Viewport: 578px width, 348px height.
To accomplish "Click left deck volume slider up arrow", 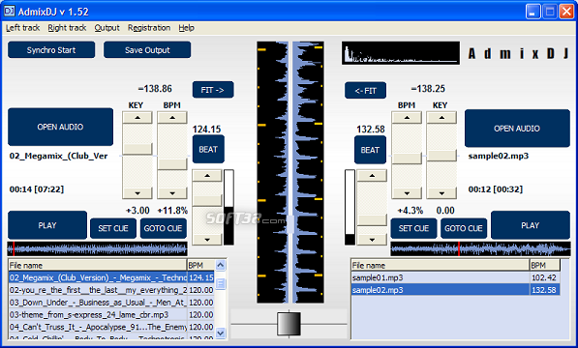I will [207, 176].
